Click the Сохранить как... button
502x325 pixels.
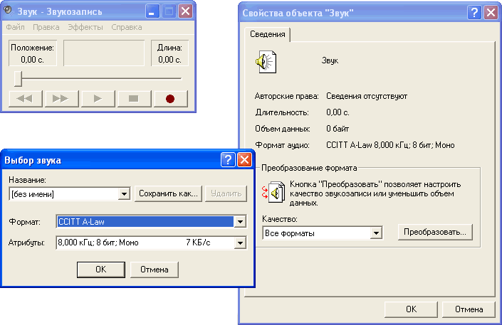(168, 194)
